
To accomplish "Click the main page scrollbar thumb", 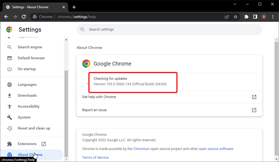I will 276,99.
